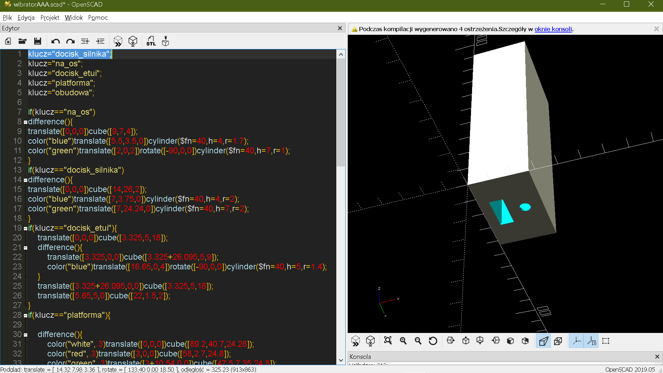Click the View All icon under the viewport
The width and height of the screenshot is (663, 373).
(388, 341)
